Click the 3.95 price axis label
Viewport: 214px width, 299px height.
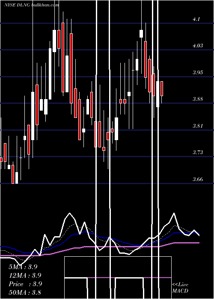pos(198,73)
